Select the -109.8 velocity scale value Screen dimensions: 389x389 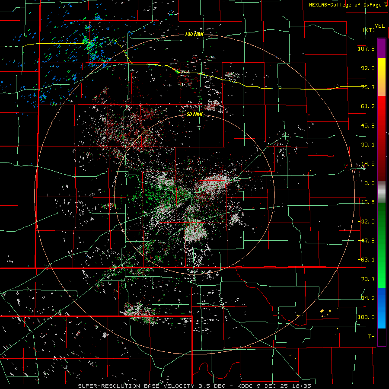(x=364, y=317)
